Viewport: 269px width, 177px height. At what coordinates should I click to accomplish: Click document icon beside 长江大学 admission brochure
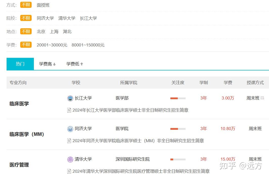pos(69,110)
